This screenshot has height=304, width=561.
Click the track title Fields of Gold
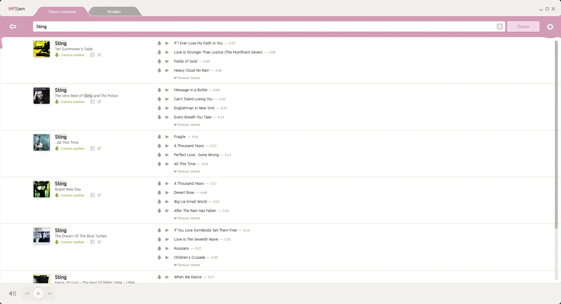tap(186, 61)
